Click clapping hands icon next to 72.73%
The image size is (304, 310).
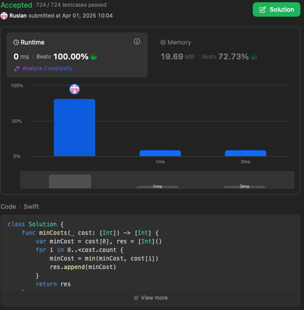tap(254, 57)
